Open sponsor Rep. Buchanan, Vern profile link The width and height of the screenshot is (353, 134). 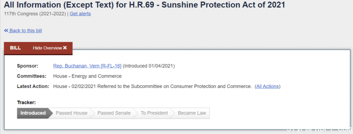pyautogui.click(x=87, y=66)
